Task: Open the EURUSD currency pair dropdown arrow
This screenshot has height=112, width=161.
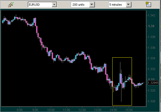Action: 54,5
